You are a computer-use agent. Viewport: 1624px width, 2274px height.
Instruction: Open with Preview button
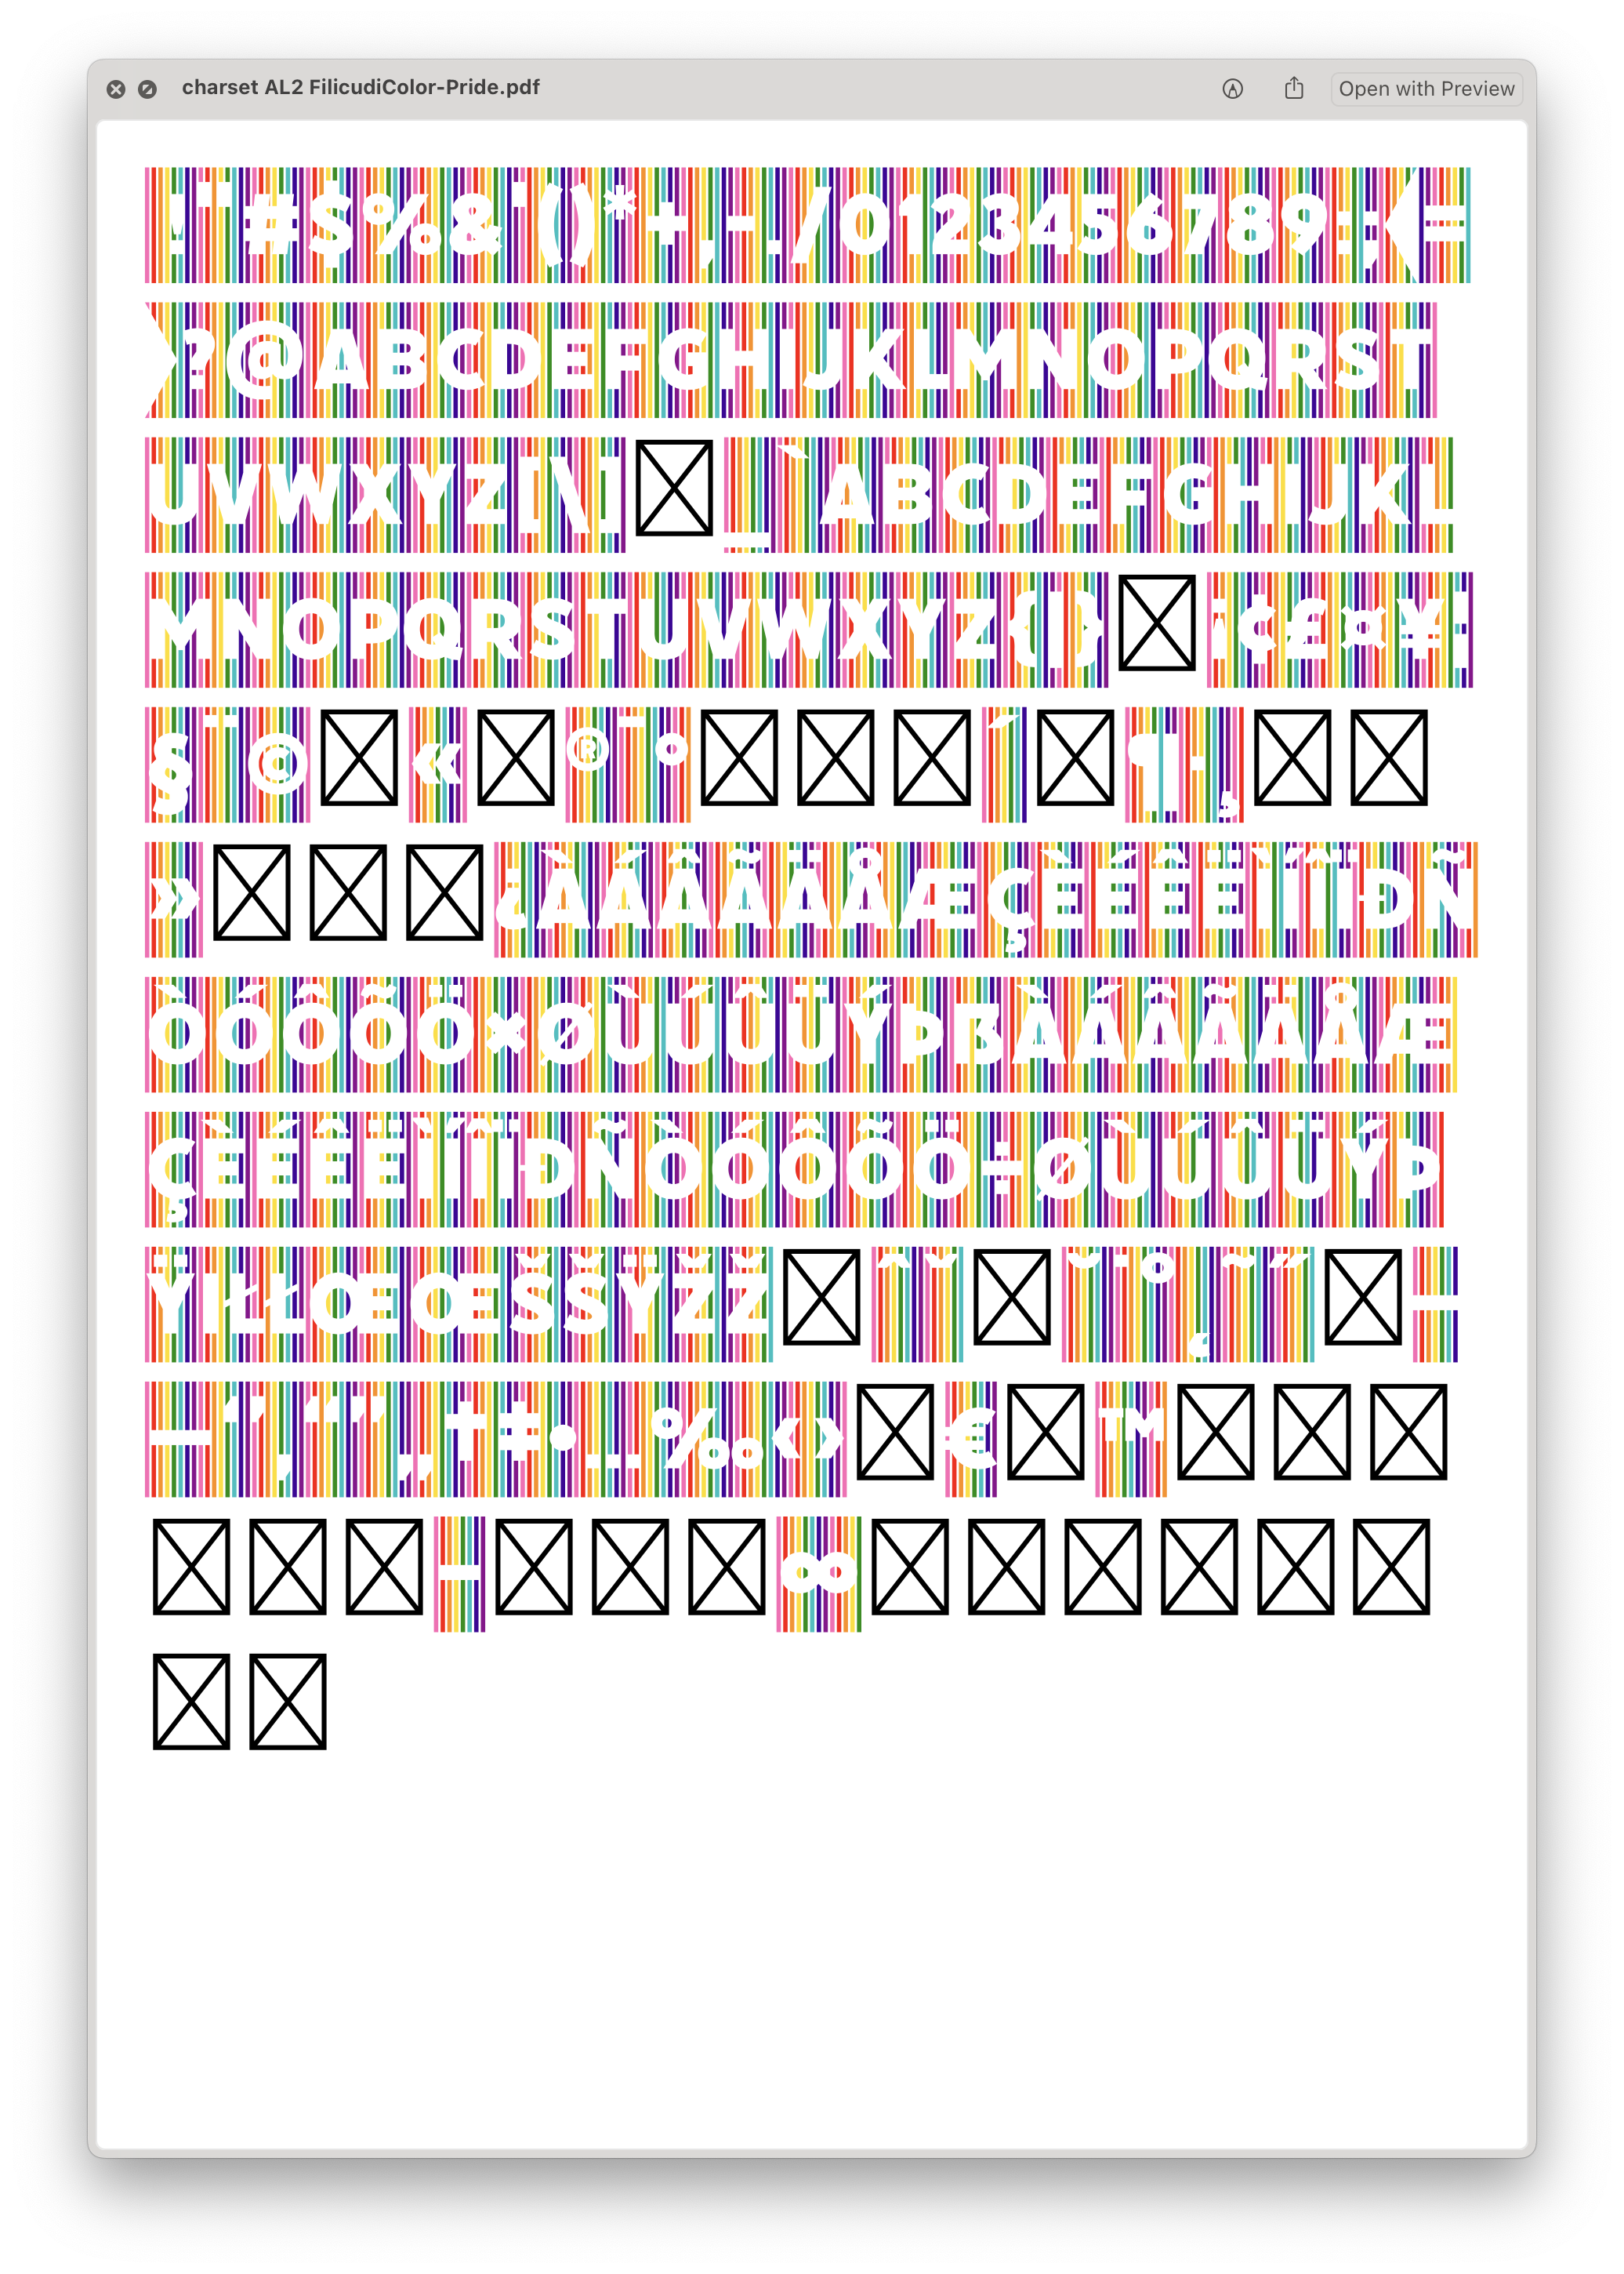point(1426,88)
